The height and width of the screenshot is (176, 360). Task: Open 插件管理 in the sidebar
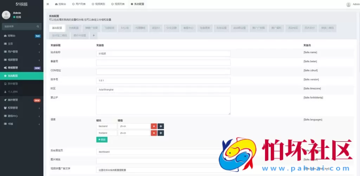tap(21, 100)
